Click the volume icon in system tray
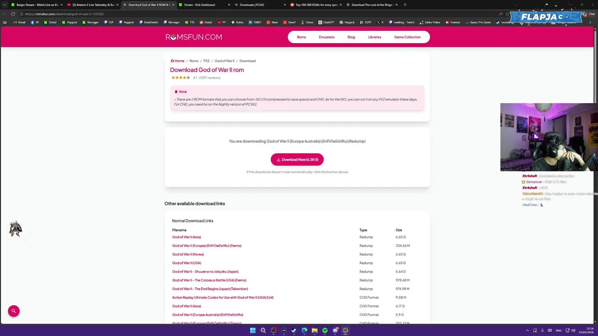The image size is (598, 336). click(573, 330)
